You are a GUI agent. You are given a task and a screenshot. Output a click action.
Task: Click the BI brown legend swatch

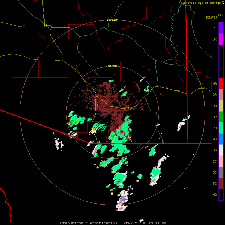click(221, 183)
